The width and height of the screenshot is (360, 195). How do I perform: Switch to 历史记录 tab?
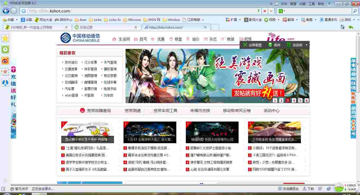[x=106, y=27]
